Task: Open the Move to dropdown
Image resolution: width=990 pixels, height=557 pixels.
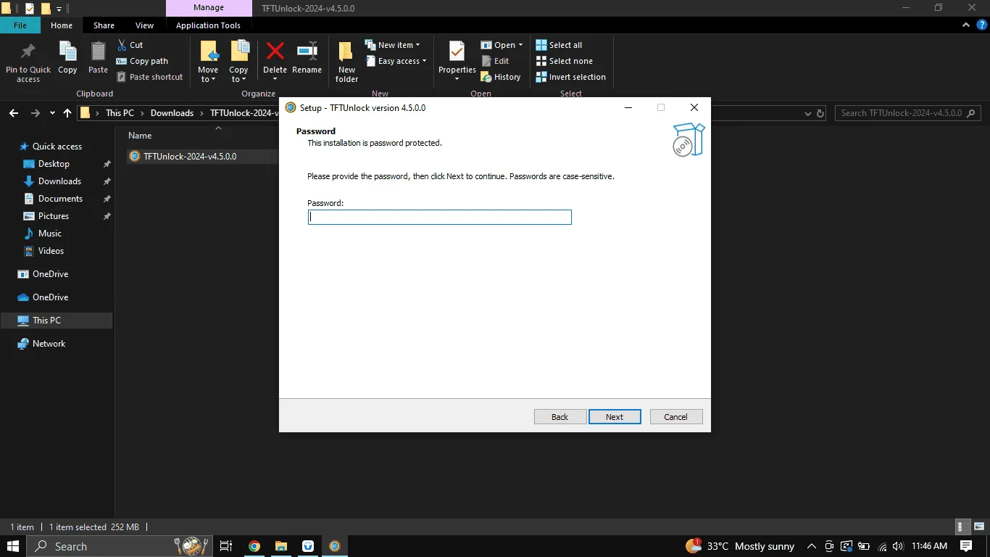Action: [x=208, y=75]
